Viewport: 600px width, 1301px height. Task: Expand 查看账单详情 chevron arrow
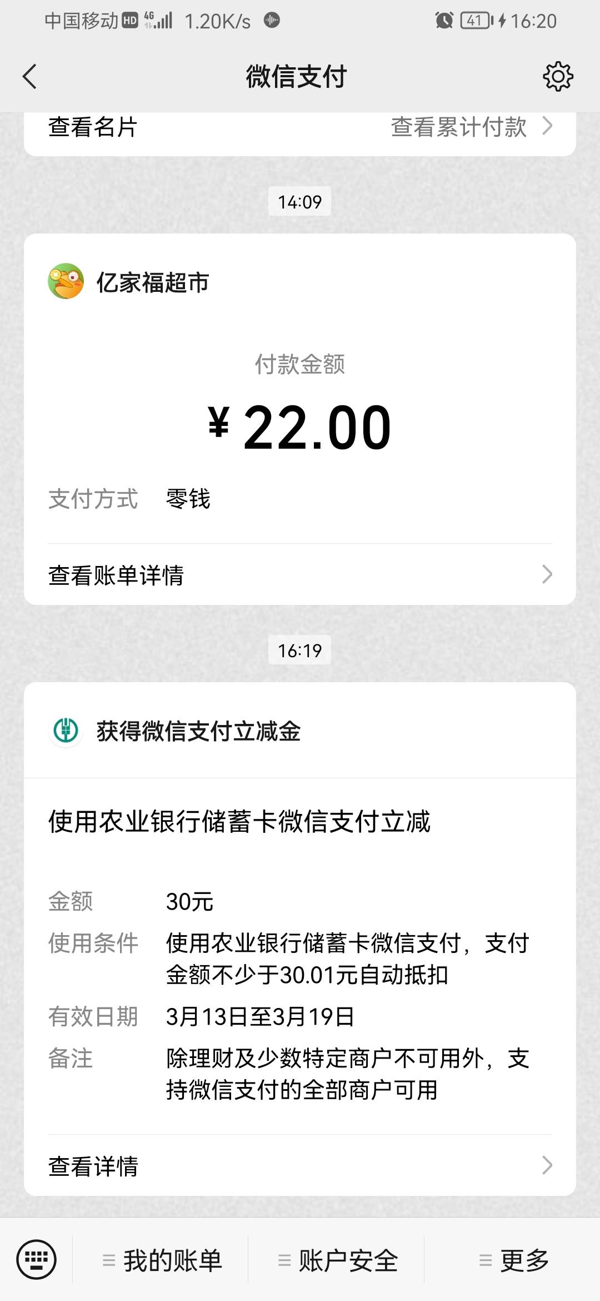(x=547, y=574)
